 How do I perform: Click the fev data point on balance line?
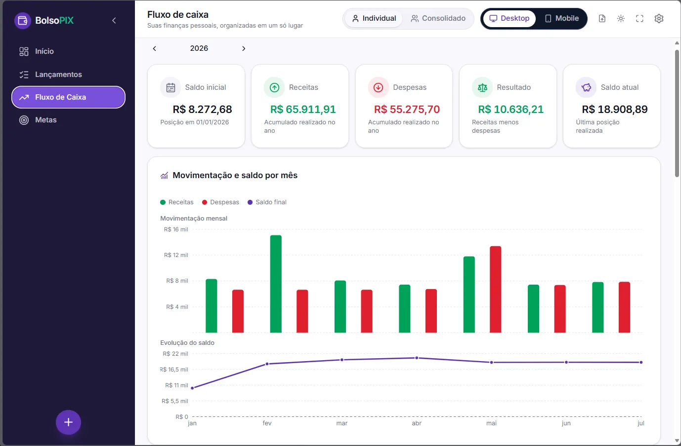pos(267,364)
